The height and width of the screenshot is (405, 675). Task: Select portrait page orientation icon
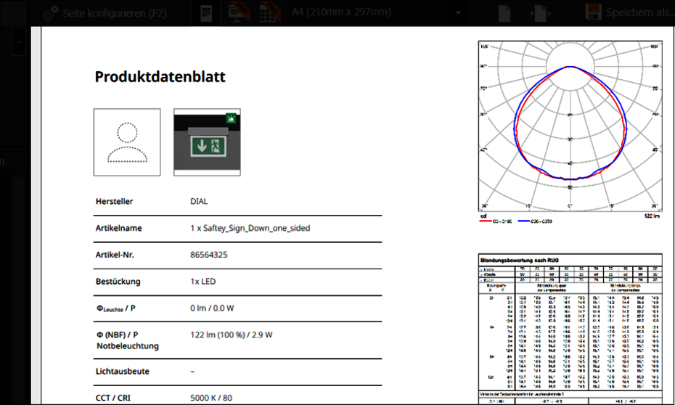[x=505, y=13]
